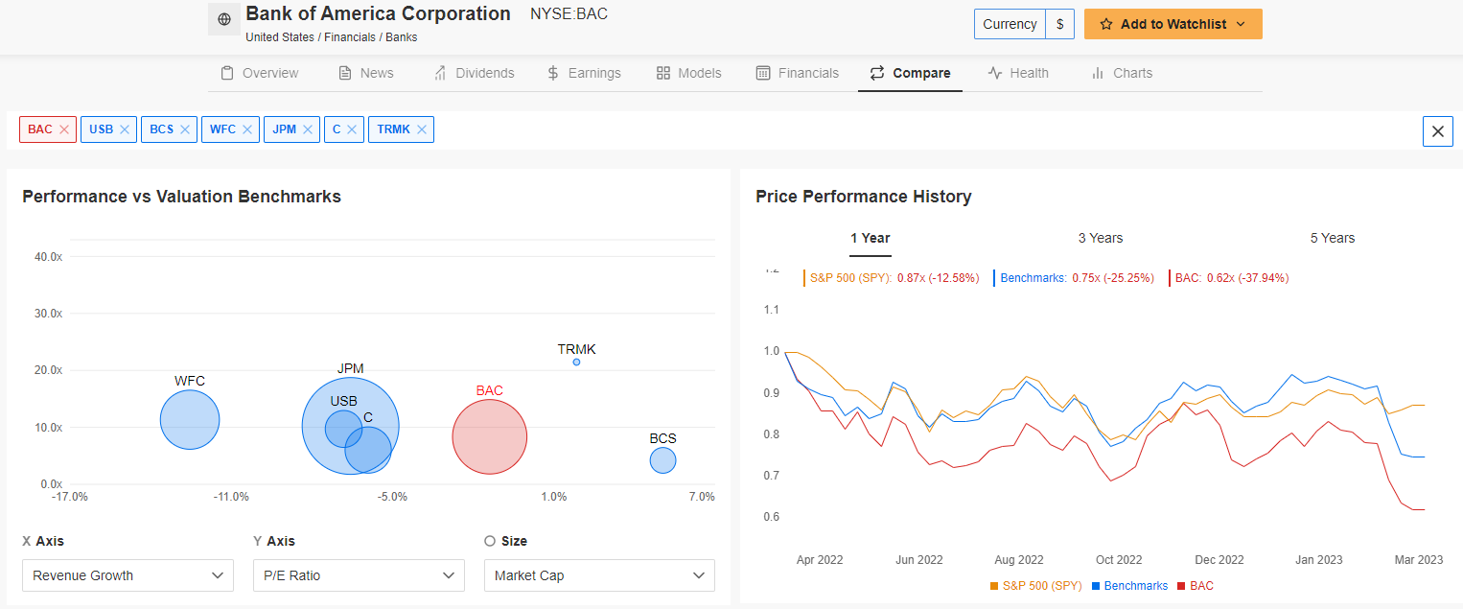Screen dimensions: 1463x609
Task: Click the Compare arrows icon
Action: pos(877,73)
